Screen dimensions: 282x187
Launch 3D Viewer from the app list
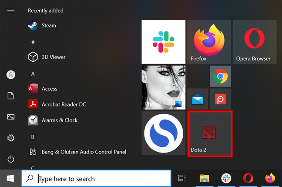click(47, 57)
